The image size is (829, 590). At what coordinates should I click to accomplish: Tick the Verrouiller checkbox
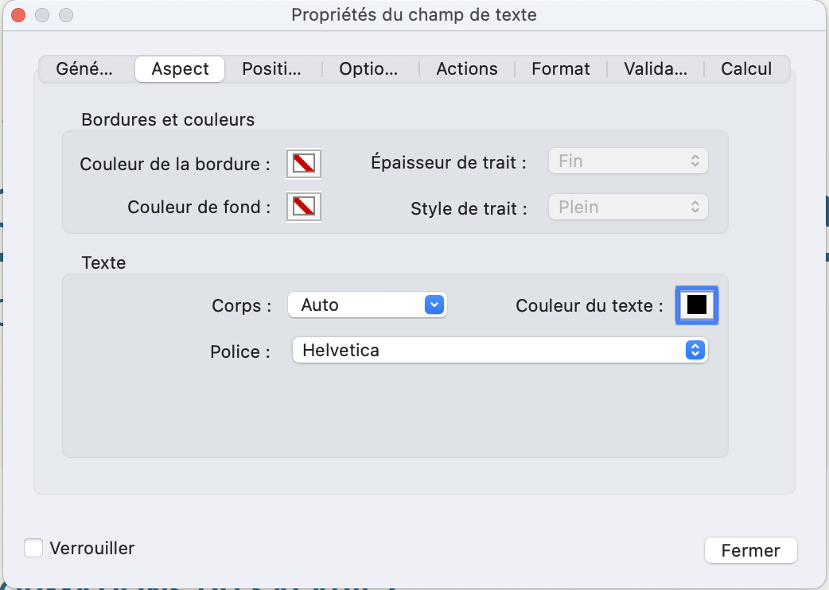[x=33, y=548]
